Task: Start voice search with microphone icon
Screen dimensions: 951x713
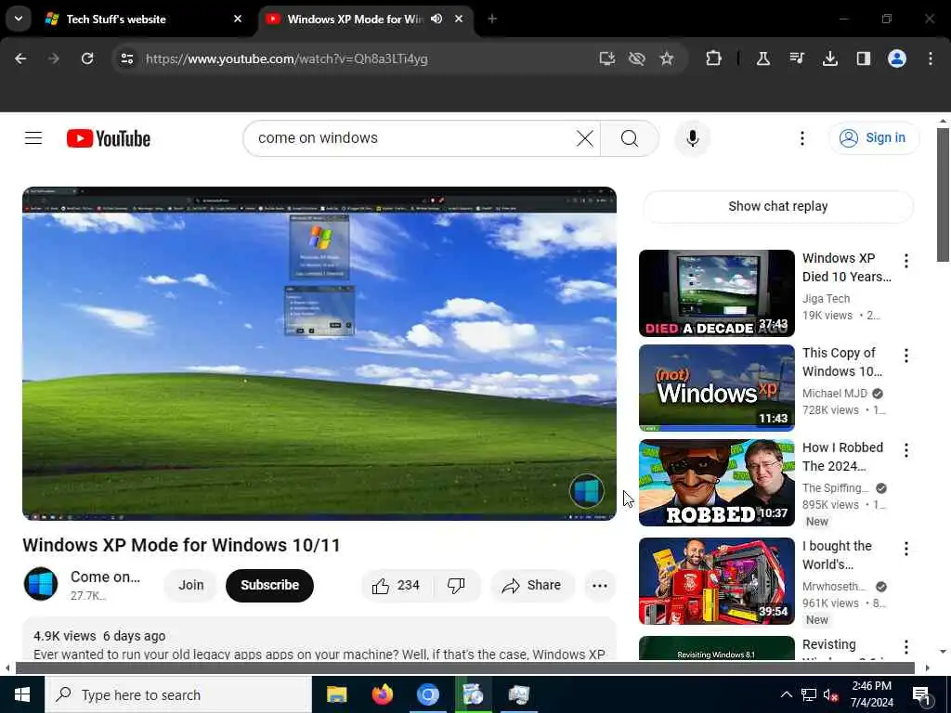Action: tap(693, 138)
